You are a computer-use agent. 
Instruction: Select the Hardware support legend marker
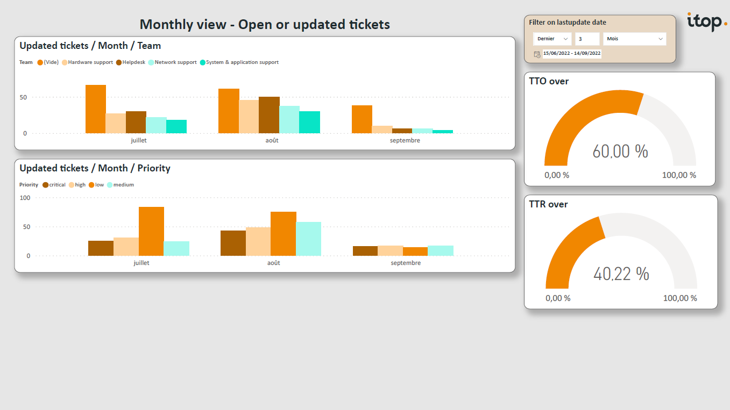(65, 62)
